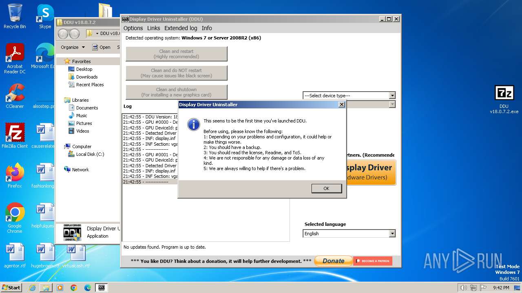Image resolution: width=522 pixels, height=293 pixels.
Task: Select Desktop in the Explorer sidebar
Action: click(x=84, y=69)
